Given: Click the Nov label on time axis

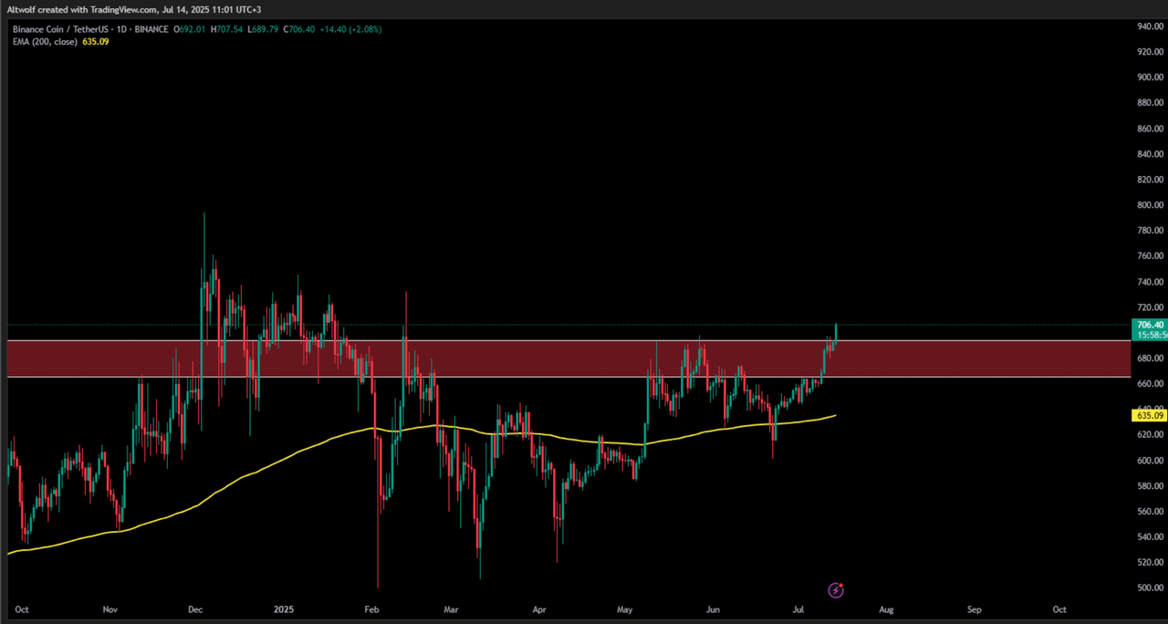Looking at the screenshot, I should [x=109, y=608].
